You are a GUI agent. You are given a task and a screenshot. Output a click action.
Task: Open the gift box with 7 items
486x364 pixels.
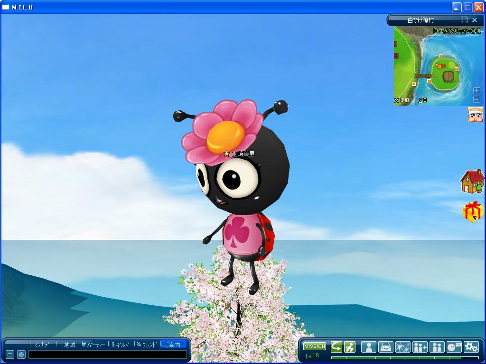pos(472,211)
